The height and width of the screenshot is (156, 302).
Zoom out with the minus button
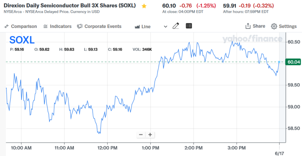[x=141, y=135]
